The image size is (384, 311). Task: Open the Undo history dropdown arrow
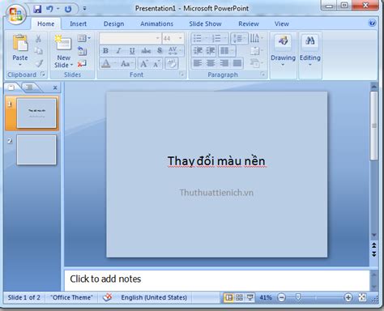pyautogui.click(x=58, y=9)
